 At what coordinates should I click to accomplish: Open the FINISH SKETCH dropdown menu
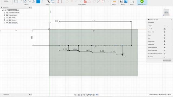(x=142, y=4)
